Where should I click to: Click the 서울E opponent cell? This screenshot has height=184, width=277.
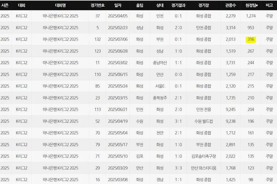160,86
